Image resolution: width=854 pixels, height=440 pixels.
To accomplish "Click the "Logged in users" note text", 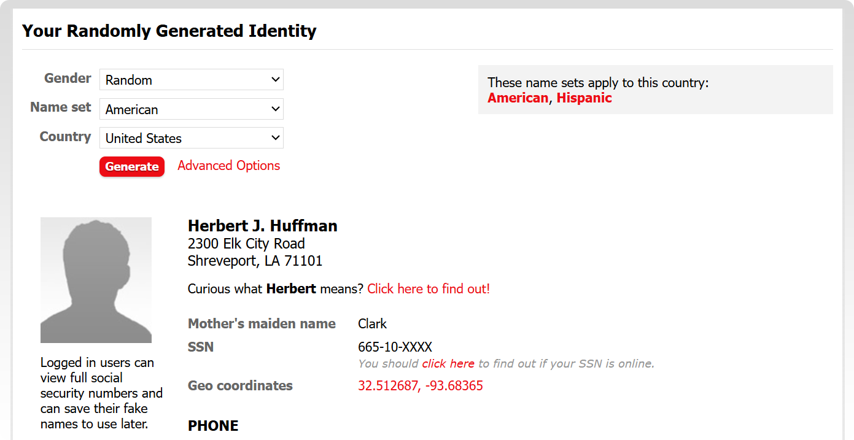I will click(x=101, y=393).
